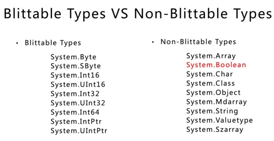Select the System.Int64 text

point(75,112)
